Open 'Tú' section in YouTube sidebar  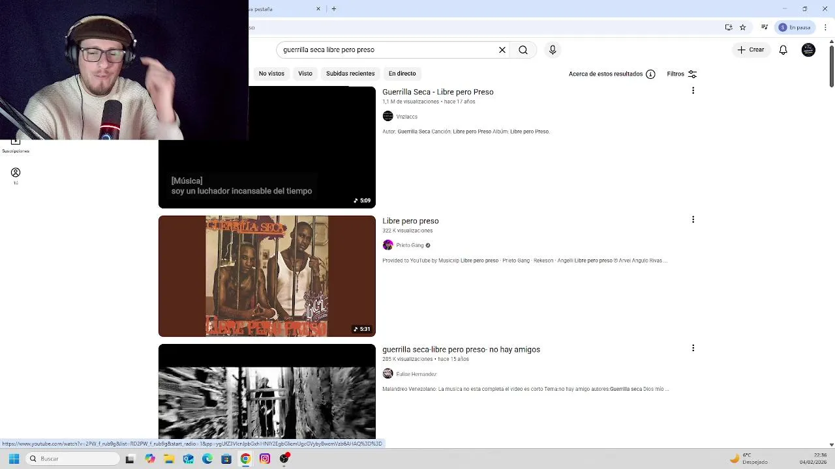coord(16,176)
